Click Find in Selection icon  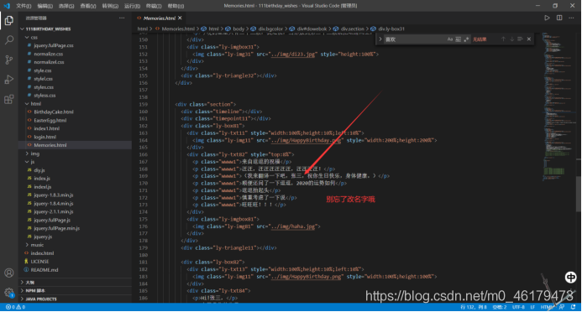coord(520,39)
